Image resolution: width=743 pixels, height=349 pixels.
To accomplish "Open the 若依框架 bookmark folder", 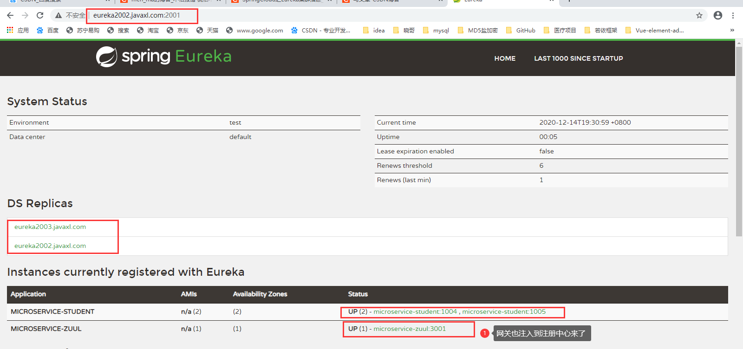I will point(600,30).
